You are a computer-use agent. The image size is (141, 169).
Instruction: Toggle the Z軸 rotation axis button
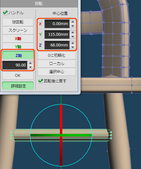[x=18, y=55]
